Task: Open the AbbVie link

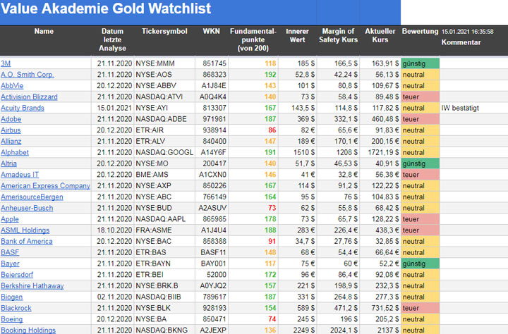Action: [x=12, y=86]
